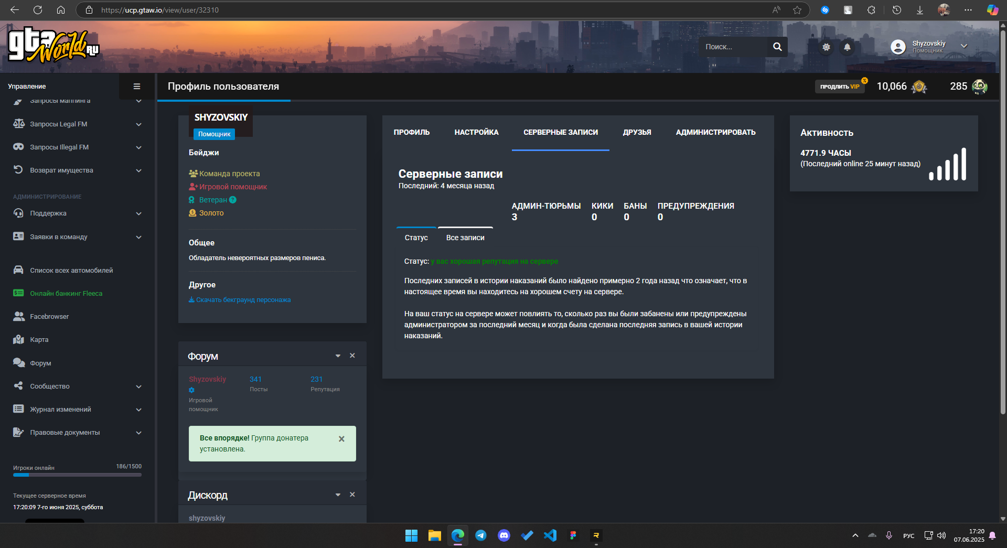Open Visual Studio Code from taskbar
The height and width of the screenshot is (548, 1007).
pyautogui.click(x=550, y=535)
